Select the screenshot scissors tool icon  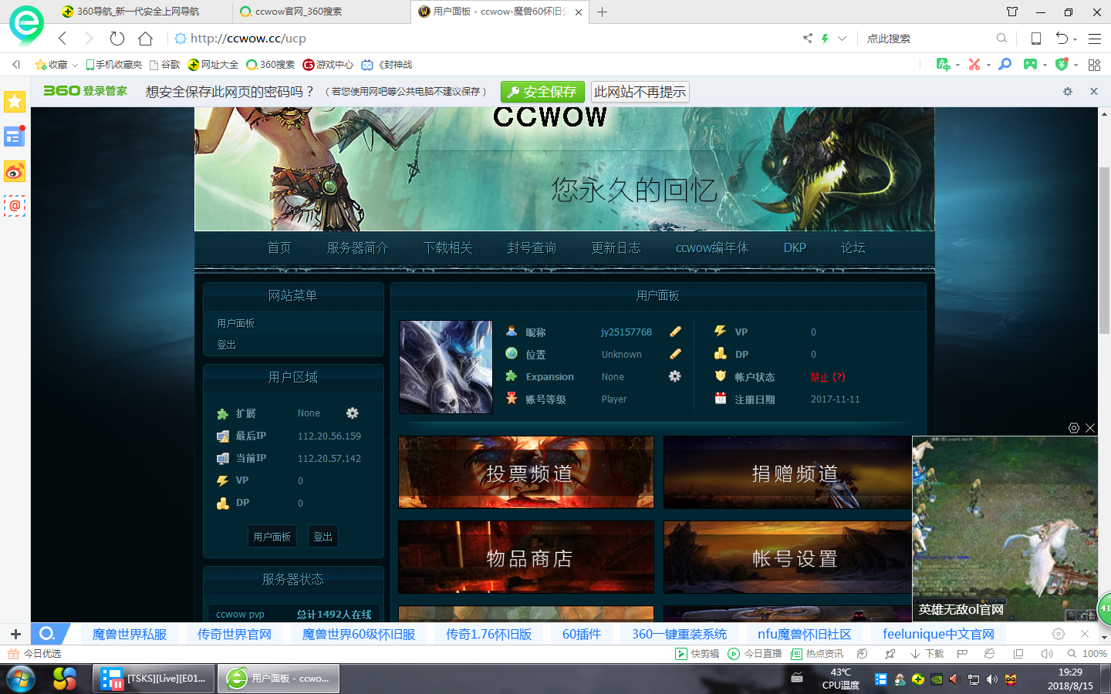tap(974, 65)
